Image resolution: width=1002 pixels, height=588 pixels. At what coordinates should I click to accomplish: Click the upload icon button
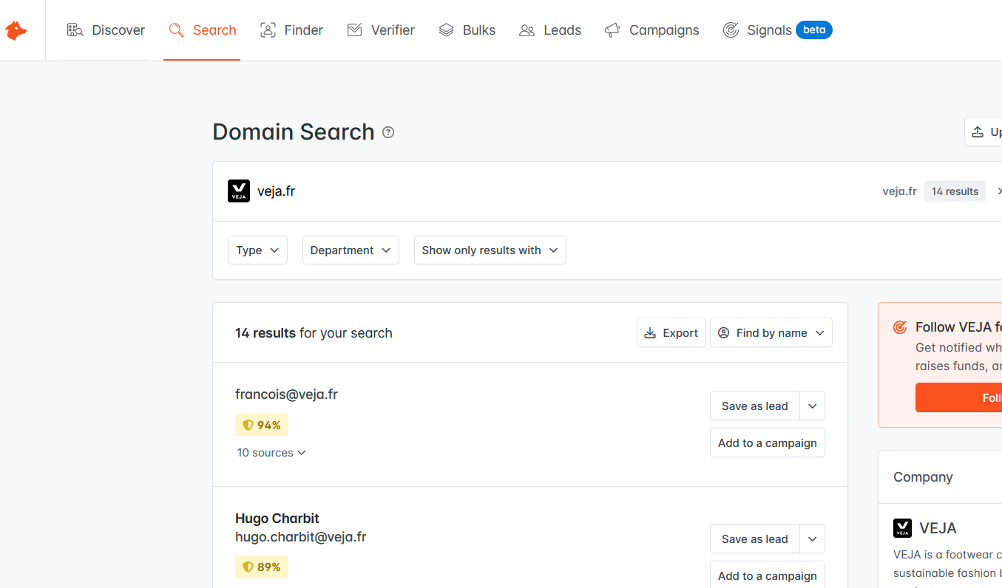(x=984, y=131)
